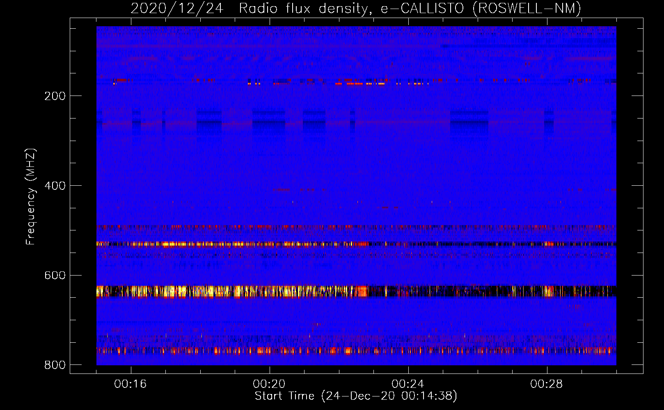Click the 'Frequency (MHZ)' y-axis label
Screen dimensions: 664x410
click(x=31, y=196)
